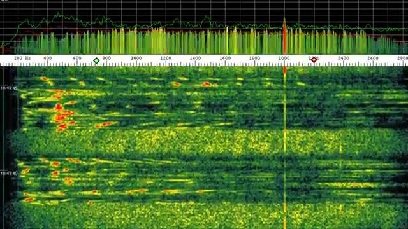Click the 800 label on the frequency scale

[x=106, y=58]
